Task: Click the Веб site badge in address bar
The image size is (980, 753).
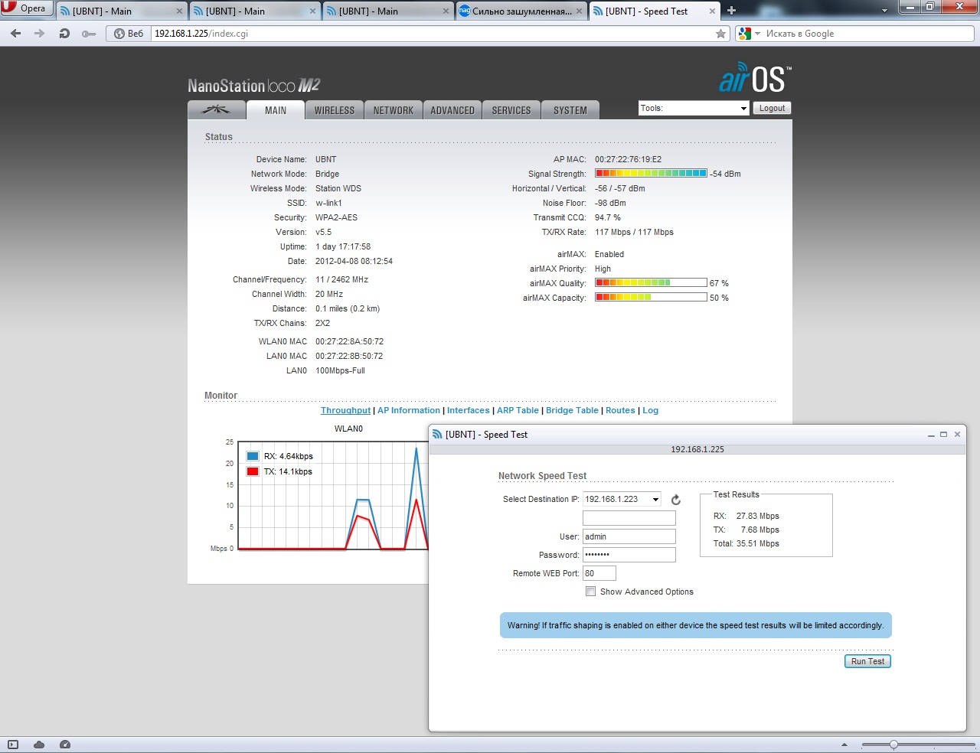Action: (129, 34)
